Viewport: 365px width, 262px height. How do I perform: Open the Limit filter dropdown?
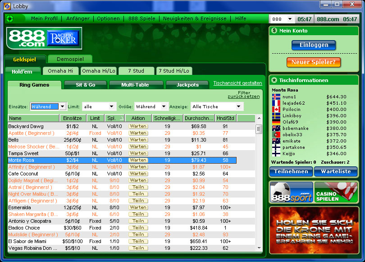pyautogui.click(x=112, y=107)
